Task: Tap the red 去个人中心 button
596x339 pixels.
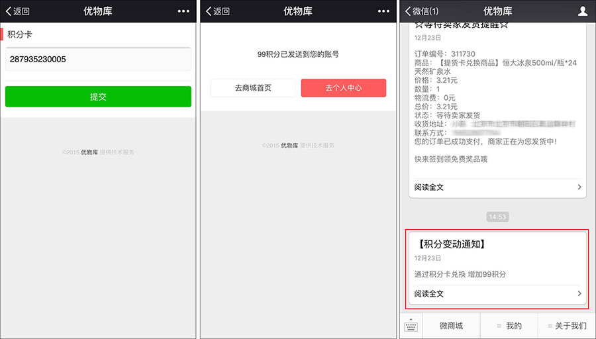Action: [343, 88]
